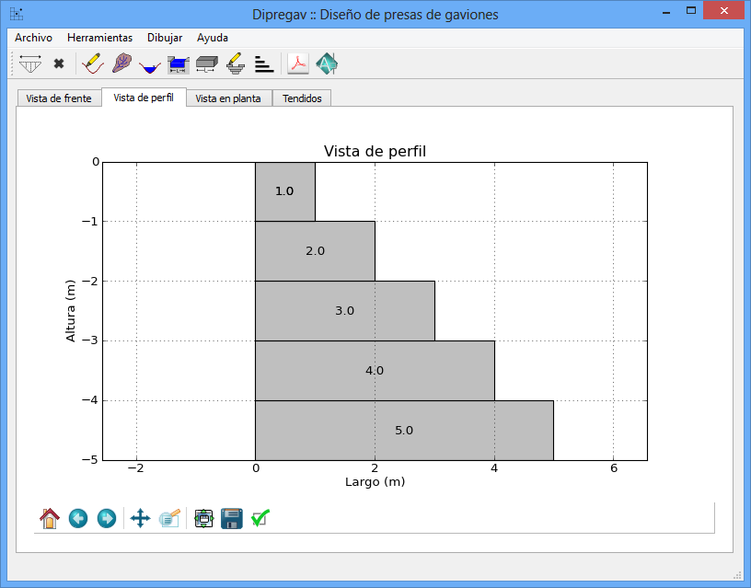The height and width of the screenshot is (588, 751).
Task: Click the black stacked bars icon
Action: [x=264, y=63]
